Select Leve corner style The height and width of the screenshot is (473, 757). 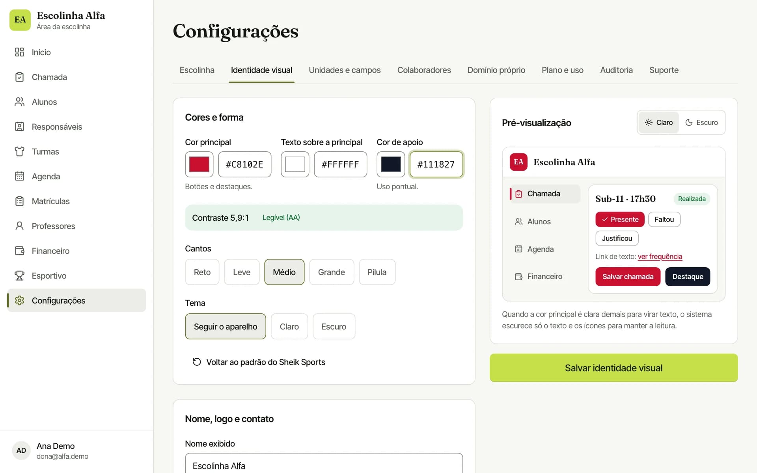point(242,272)
